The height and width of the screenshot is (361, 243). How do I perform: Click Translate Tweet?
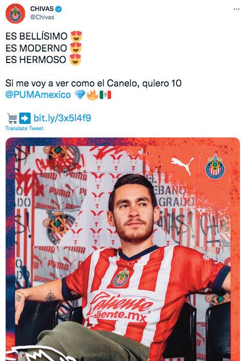coord(24,129)
